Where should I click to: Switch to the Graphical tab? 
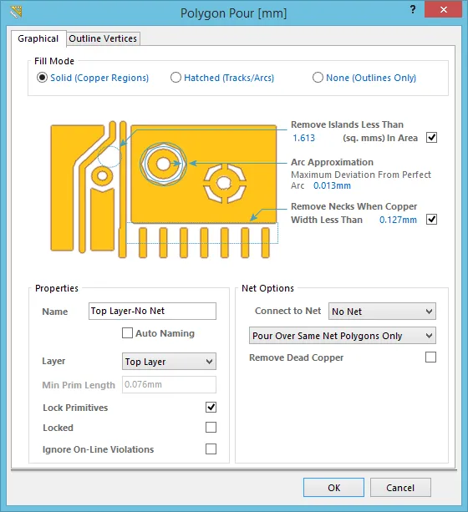pyautogui.click(x=38, y=38)
